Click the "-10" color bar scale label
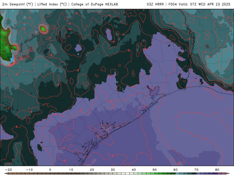This screenshot has height=175, width=234. click(x=29, y=170)
